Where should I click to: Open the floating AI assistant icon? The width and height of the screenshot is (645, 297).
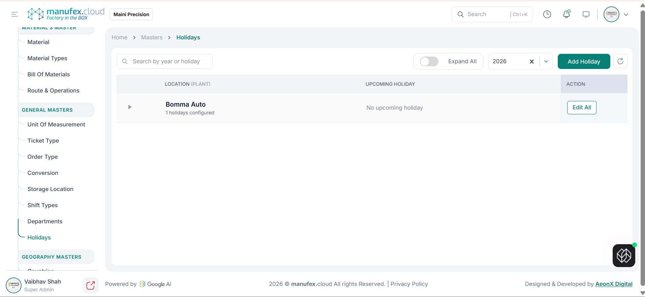tap(624, 256)
